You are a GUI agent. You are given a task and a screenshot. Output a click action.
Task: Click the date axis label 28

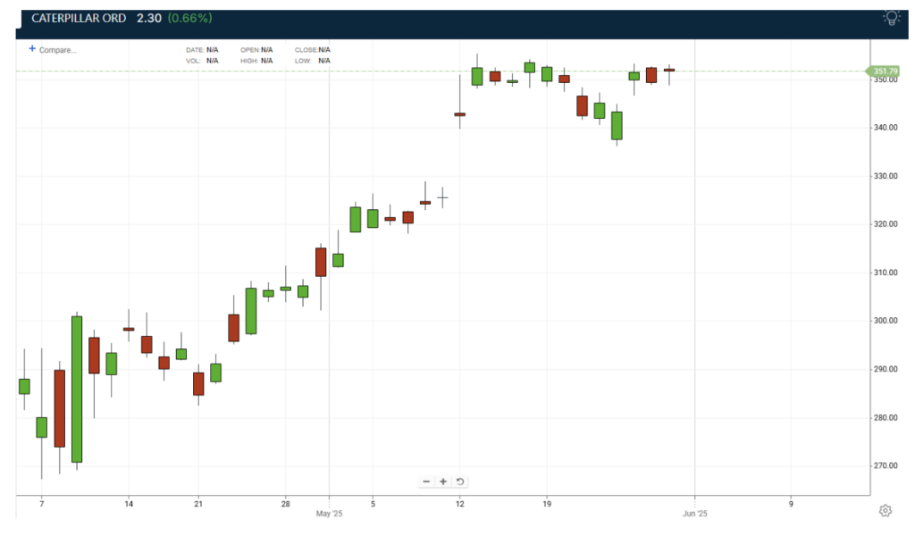point(285,504)
